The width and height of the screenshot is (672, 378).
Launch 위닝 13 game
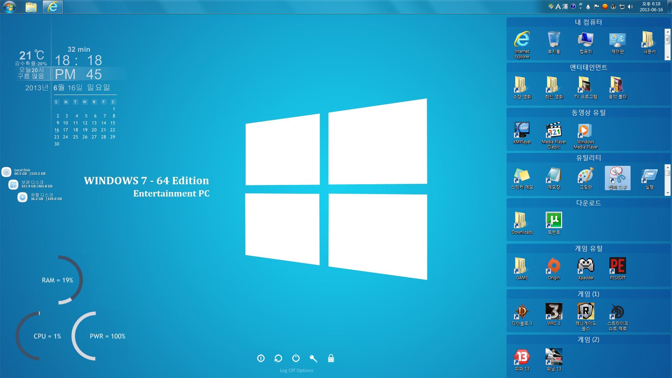[554, 360]
